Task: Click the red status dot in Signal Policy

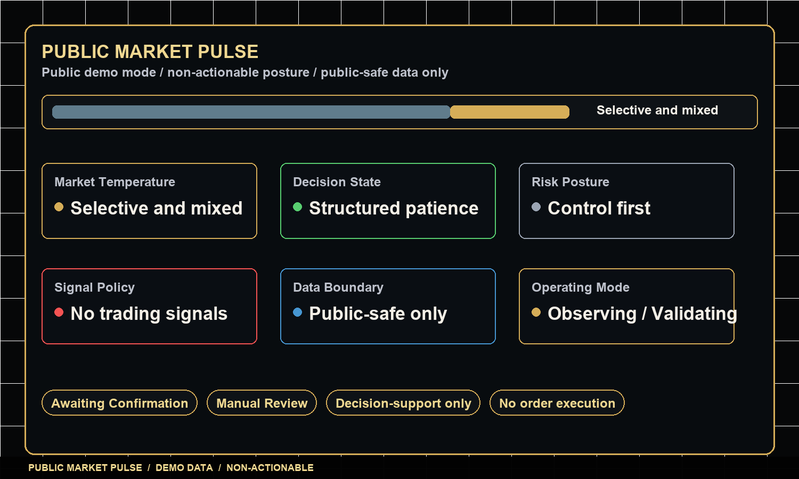Action: click(59, 312)
